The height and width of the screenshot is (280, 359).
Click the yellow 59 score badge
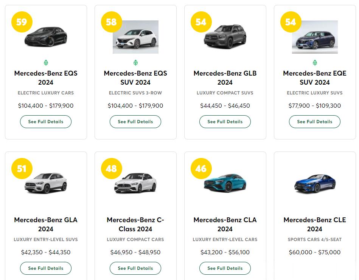22,22
